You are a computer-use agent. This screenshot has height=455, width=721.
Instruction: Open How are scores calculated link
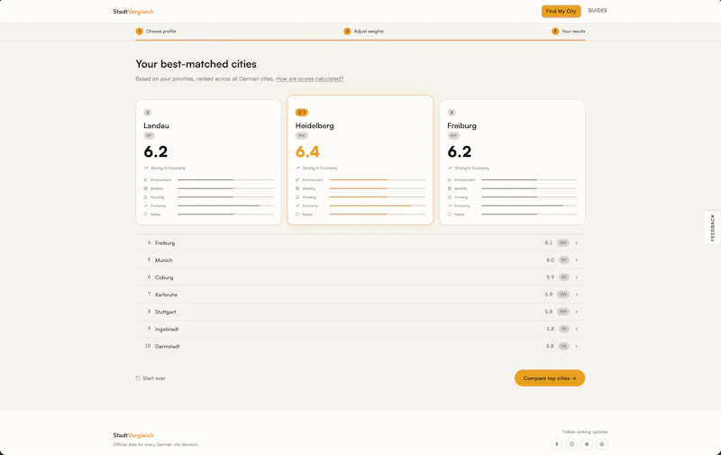pyautogui.click(x=309, y=79)
